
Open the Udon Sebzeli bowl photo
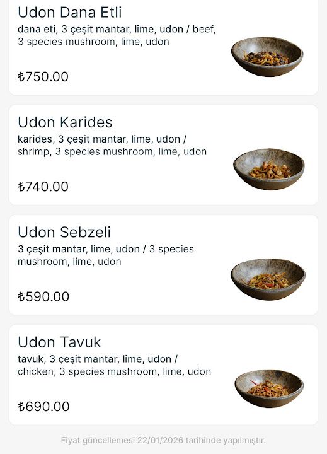point(268,279)
